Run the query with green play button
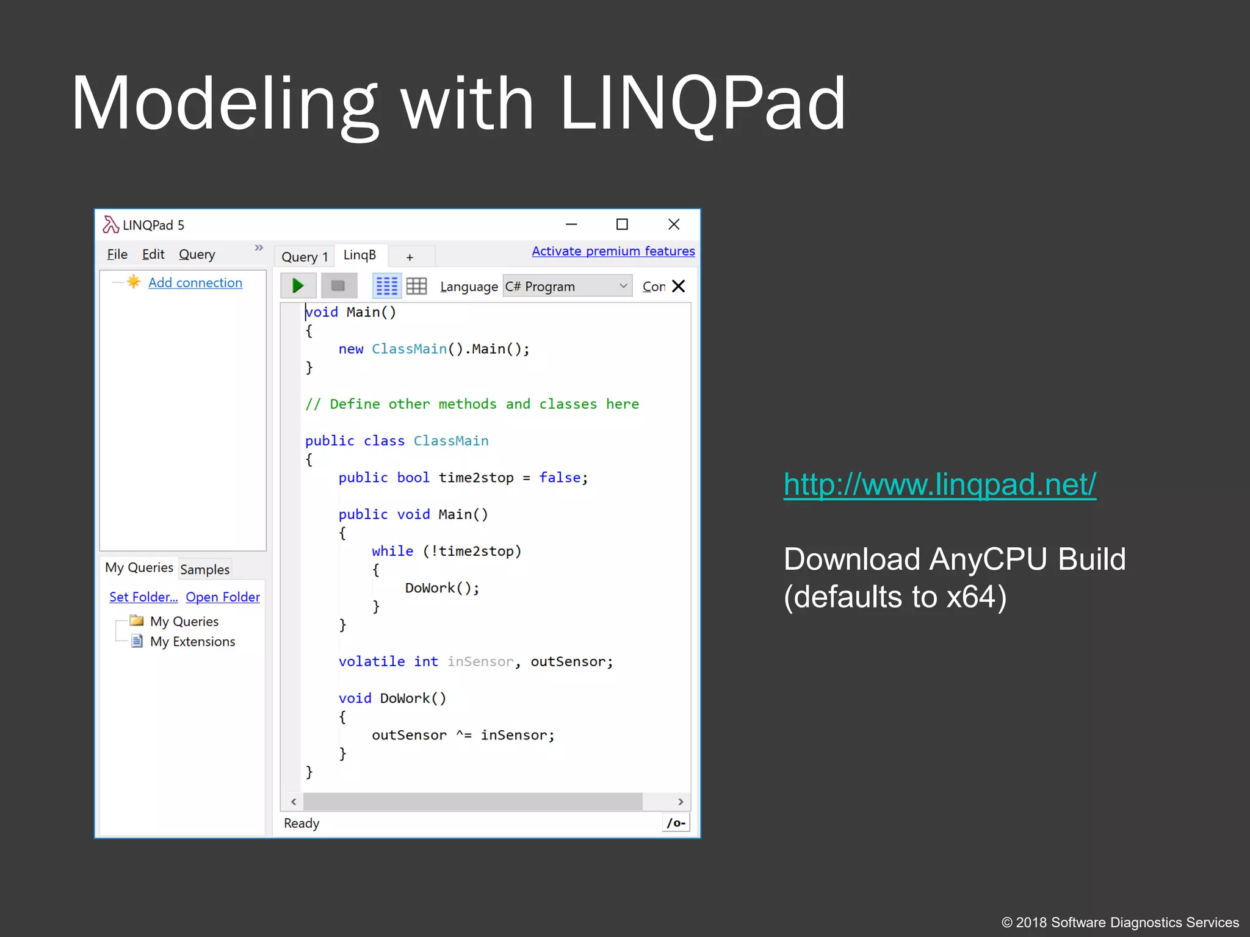This screenshot has width=1250, height=937. pyautogui.click(x=298, y=285)
